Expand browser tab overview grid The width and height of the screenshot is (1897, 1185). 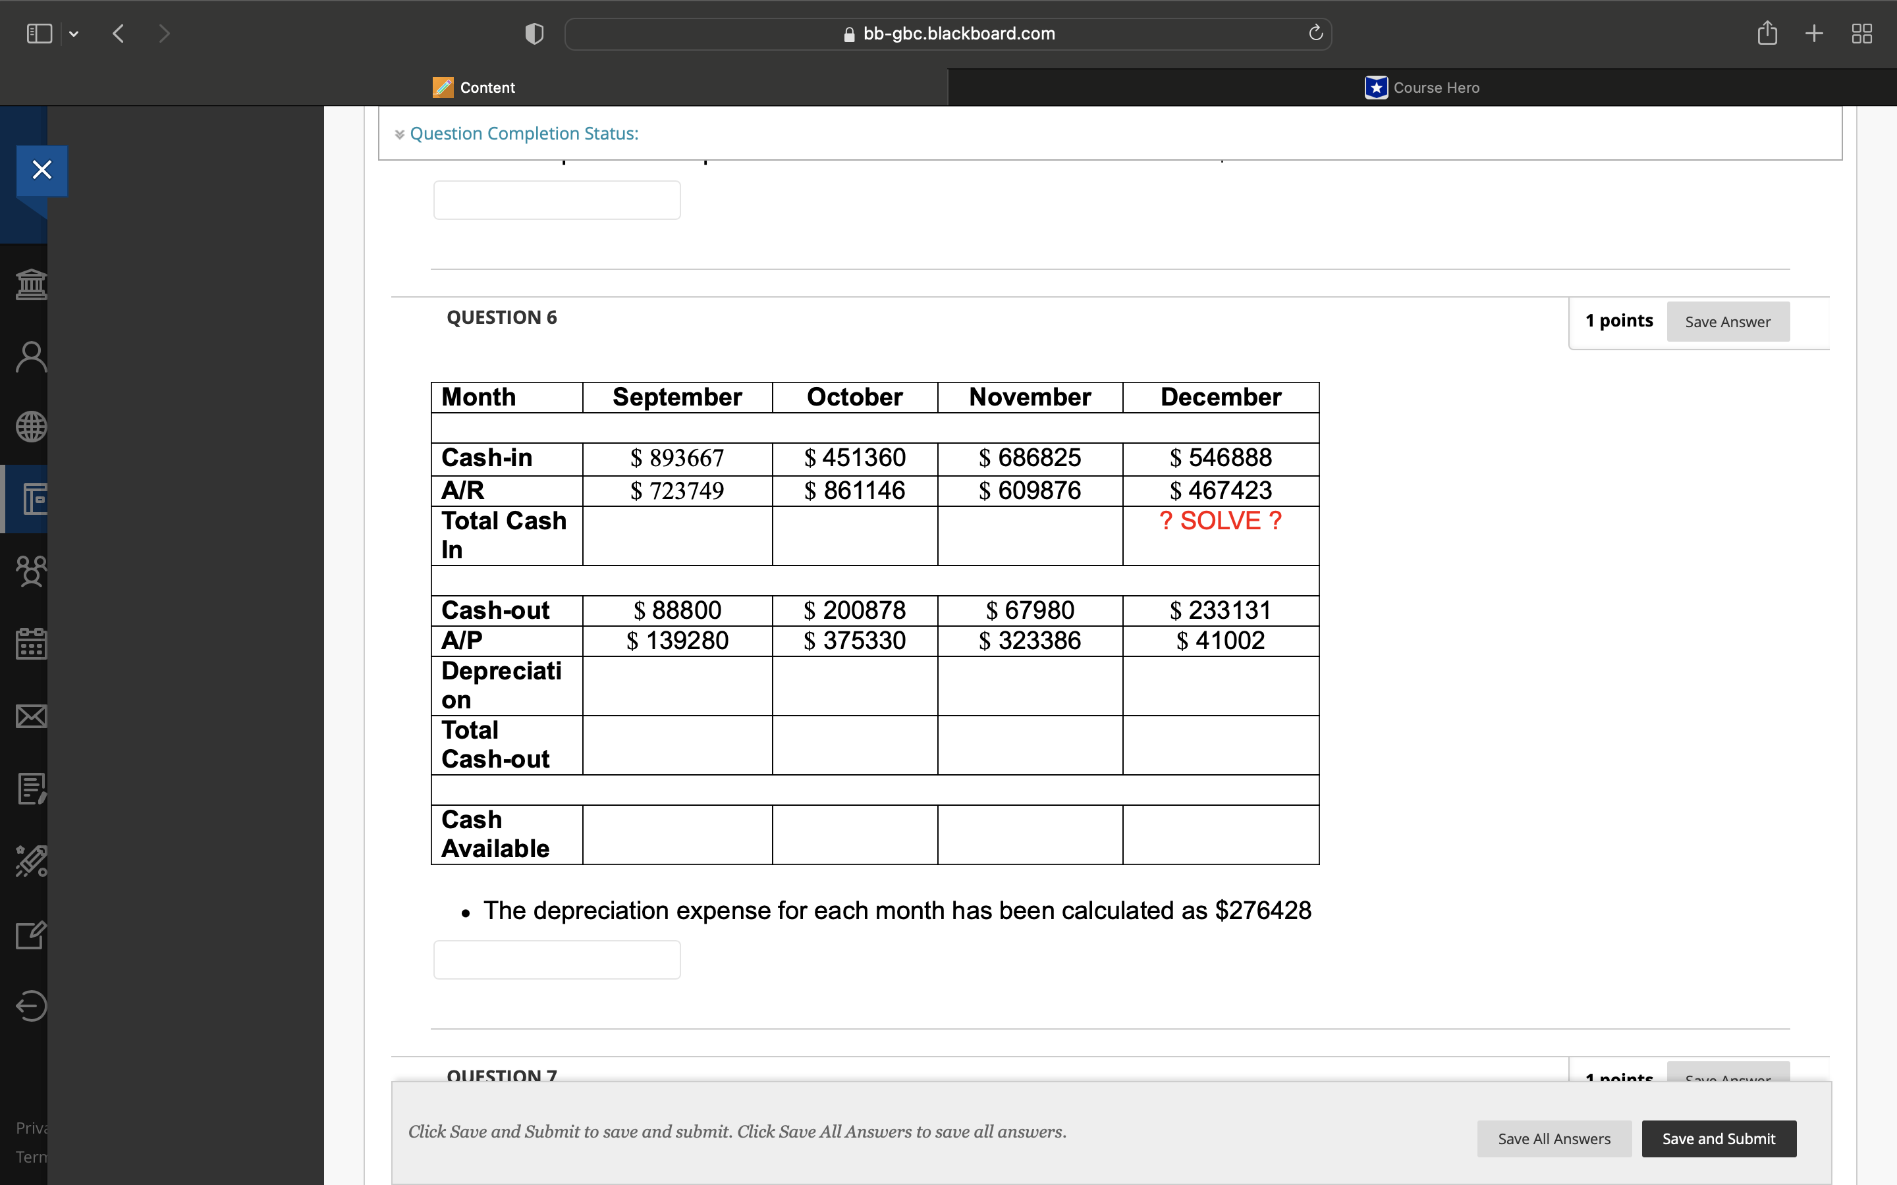(x=1861, y=33)
